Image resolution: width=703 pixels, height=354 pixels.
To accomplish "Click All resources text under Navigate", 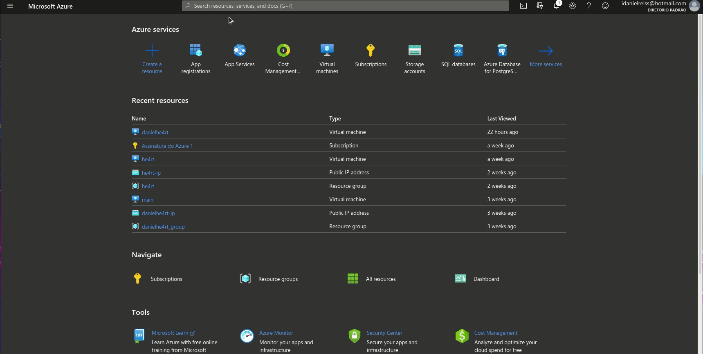I will (x=381, y=279).
